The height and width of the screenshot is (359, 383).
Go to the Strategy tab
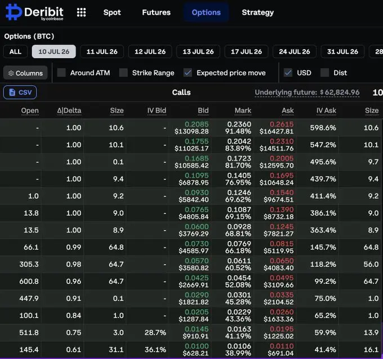(x=258, y=12)
